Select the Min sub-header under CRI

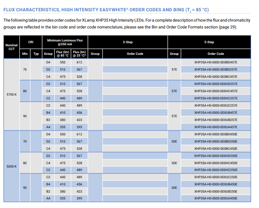25,54
